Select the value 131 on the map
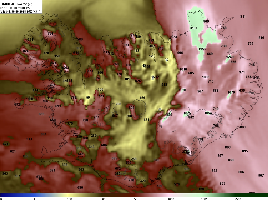 pyautogui.click(x=146, y=120)
